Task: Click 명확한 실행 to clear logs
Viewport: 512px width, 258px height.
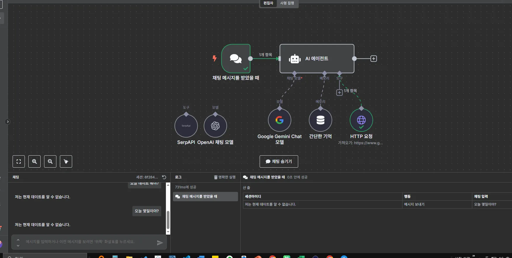Action: click(x=225, y=177)
